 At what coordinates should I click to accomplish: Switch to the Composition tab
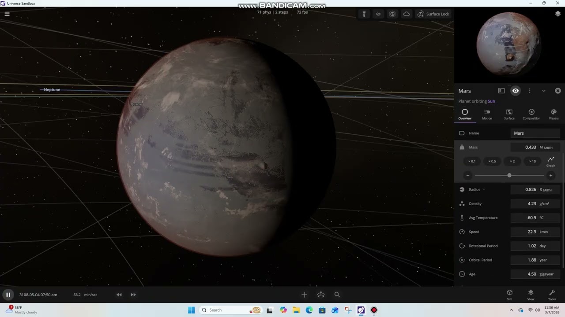(x=531, y=114)
